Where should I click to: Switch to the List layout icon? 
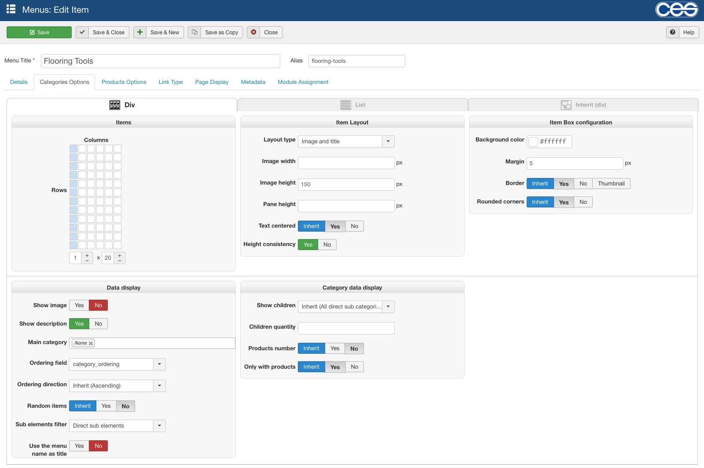click(x=345, y=105)
